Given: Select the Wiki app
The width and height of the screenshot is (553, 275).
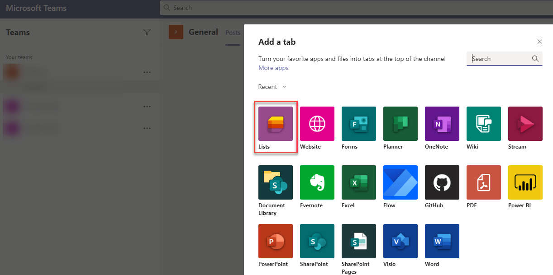Looking at the screenshot, I should [483, 123].
